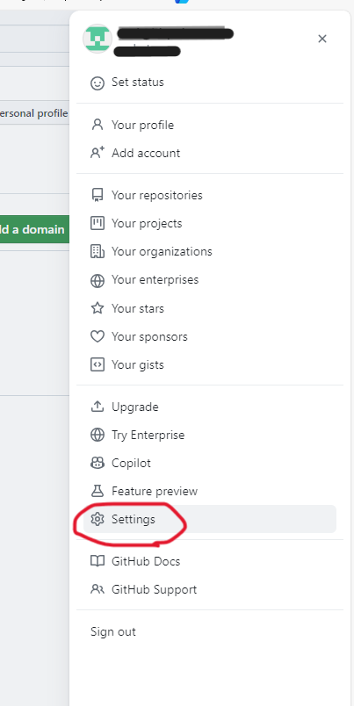Click the smiley Set status icon
Viewport: 354px width, 706px height.
(98, 83)
